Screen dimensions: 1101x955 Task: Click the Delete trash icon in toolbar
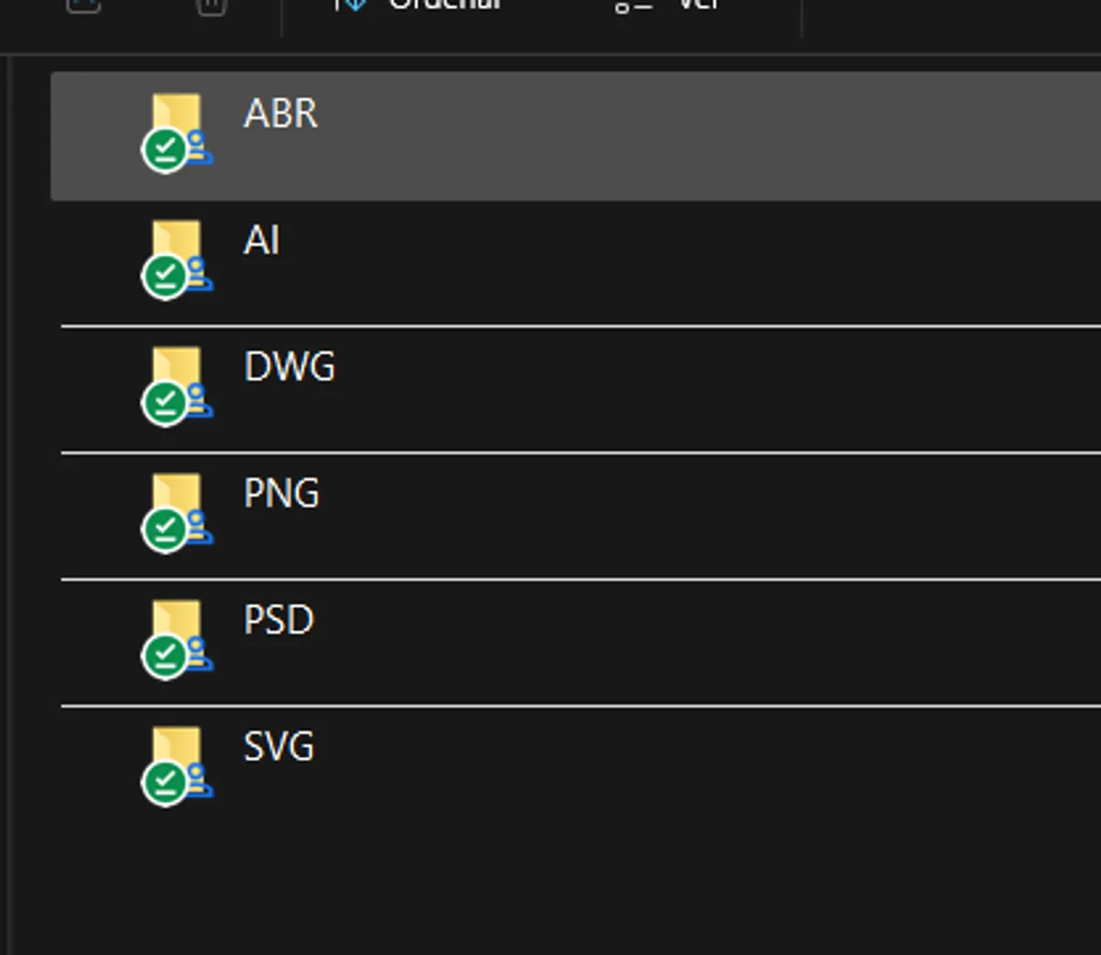click(212, 6)
